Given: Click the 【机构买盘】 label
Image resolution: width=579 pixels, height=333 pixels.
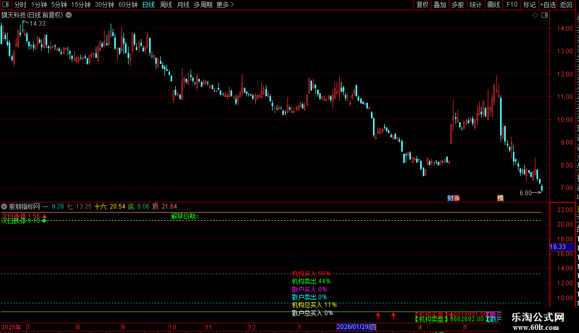Looking at the screenshot, I should (431, 314).
